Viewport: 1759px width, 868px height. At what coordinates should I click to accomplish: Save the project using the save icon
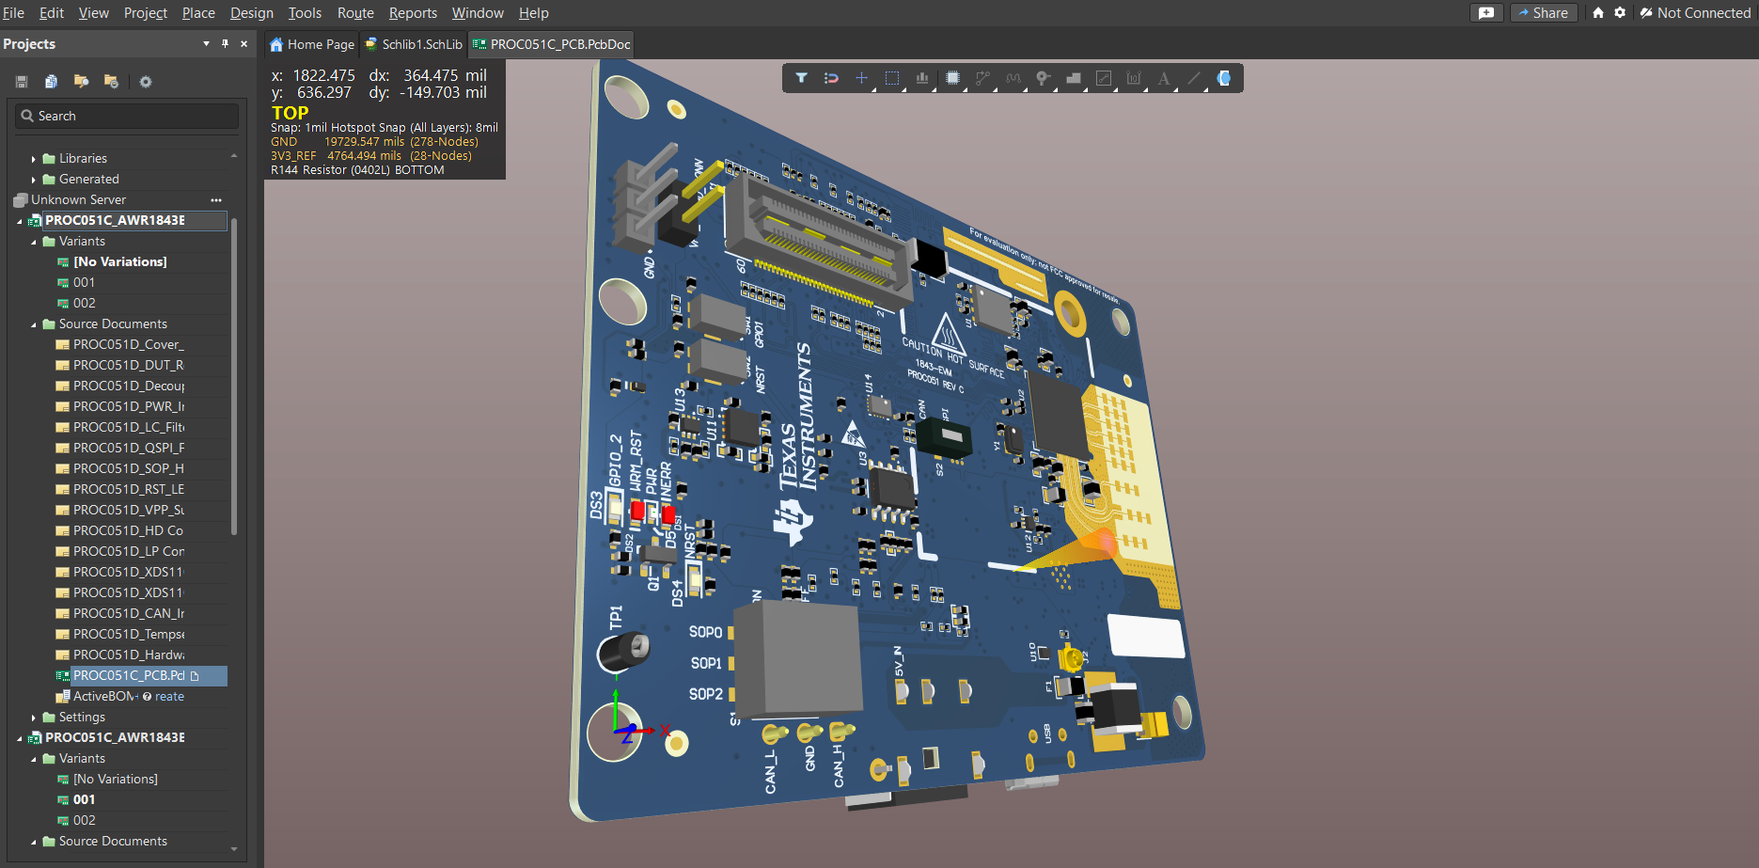(x=21, y=82)
